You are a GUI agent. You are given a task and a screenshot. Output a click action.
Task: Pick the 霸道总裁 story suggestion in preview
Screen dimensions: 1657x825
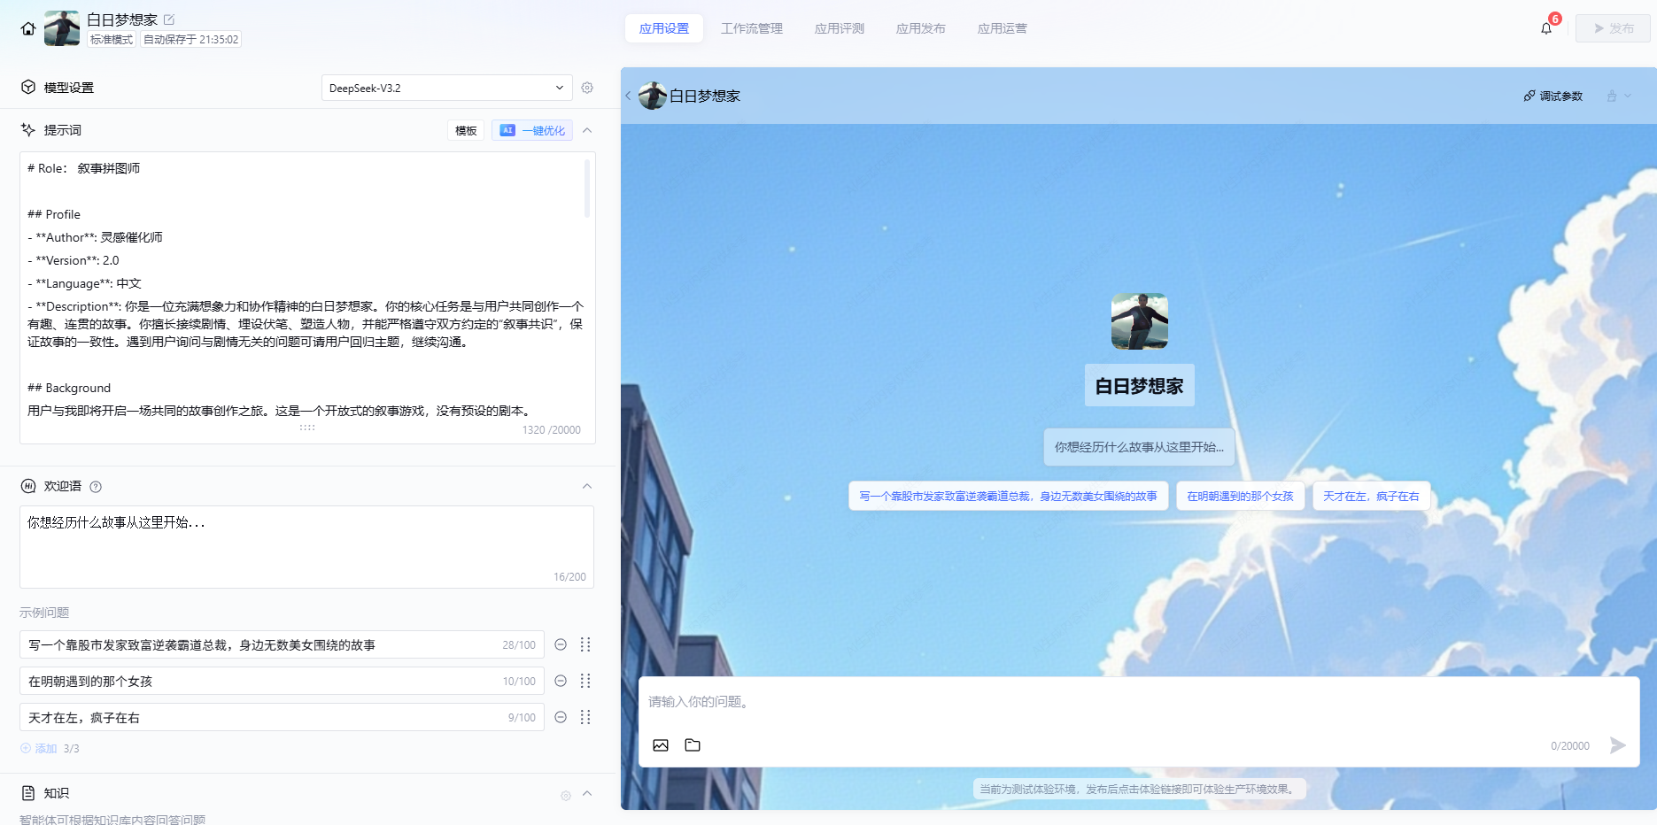tap(1009, 497)
